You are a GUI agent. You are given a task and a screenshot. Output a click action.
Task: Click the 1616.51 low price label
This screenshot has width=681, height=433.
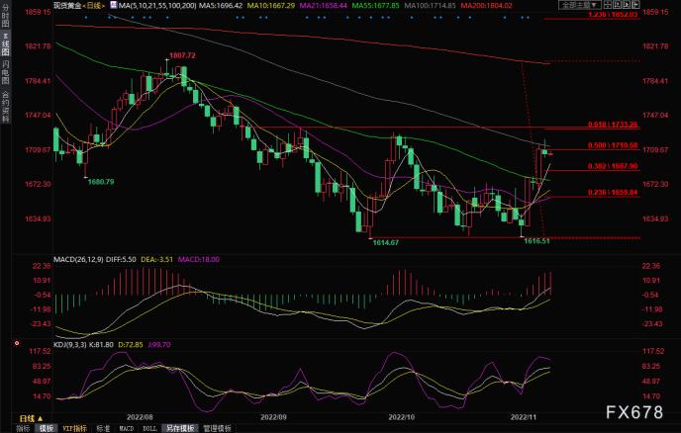click(536, 241)
